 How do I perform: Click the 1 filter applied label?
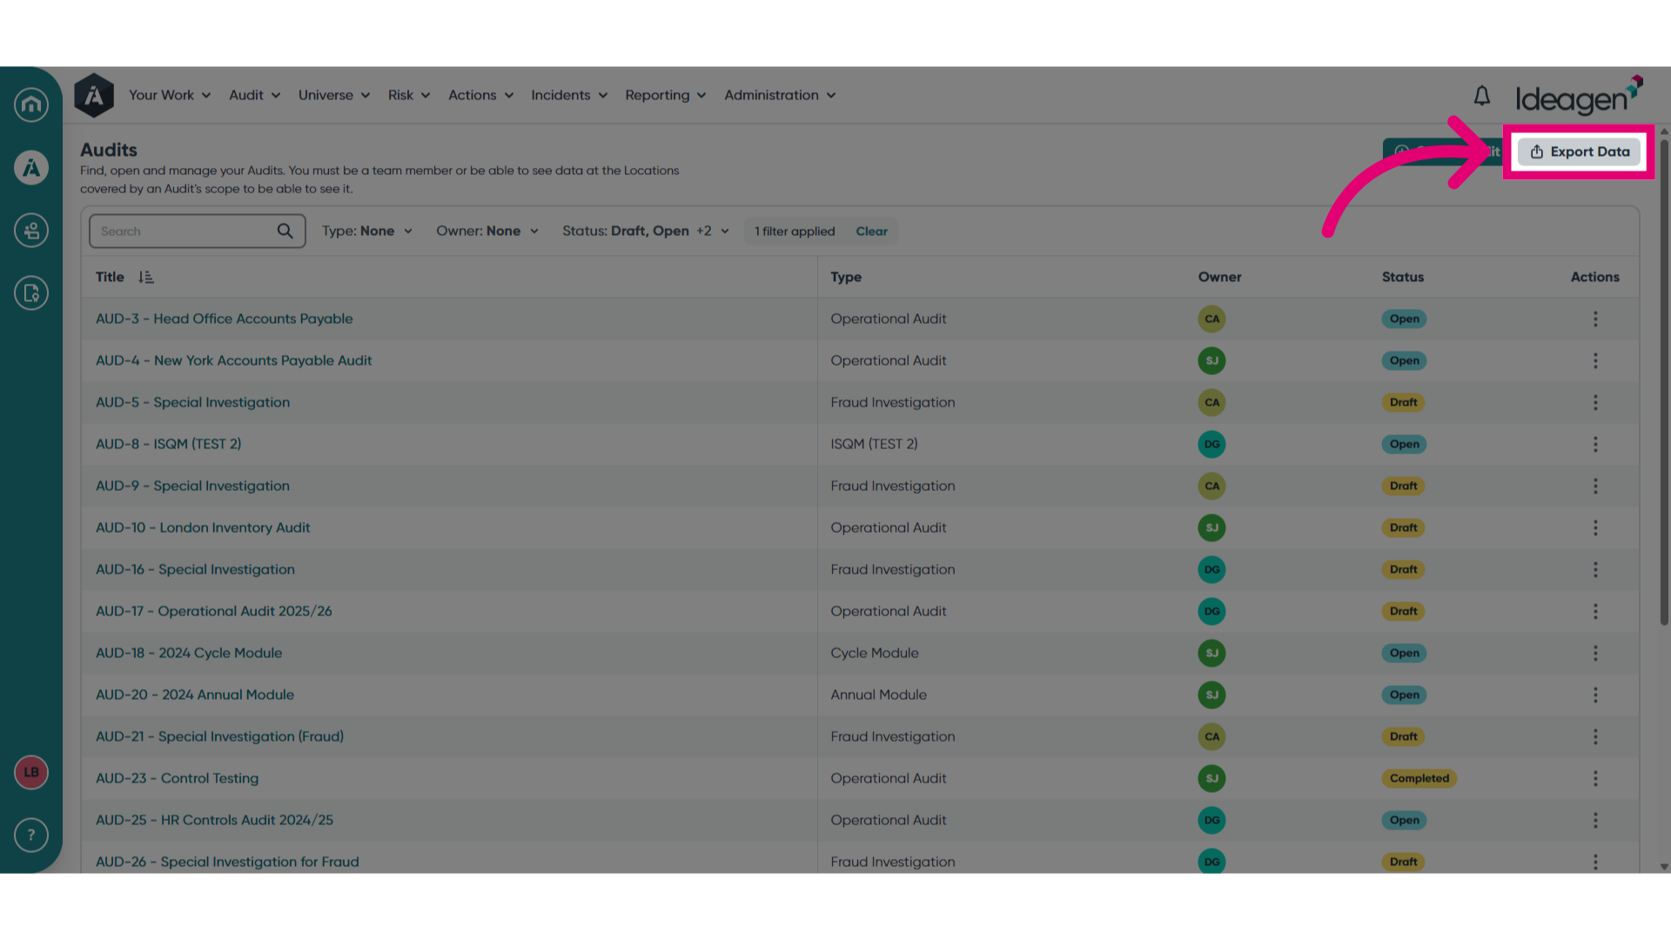coord(795,232)
